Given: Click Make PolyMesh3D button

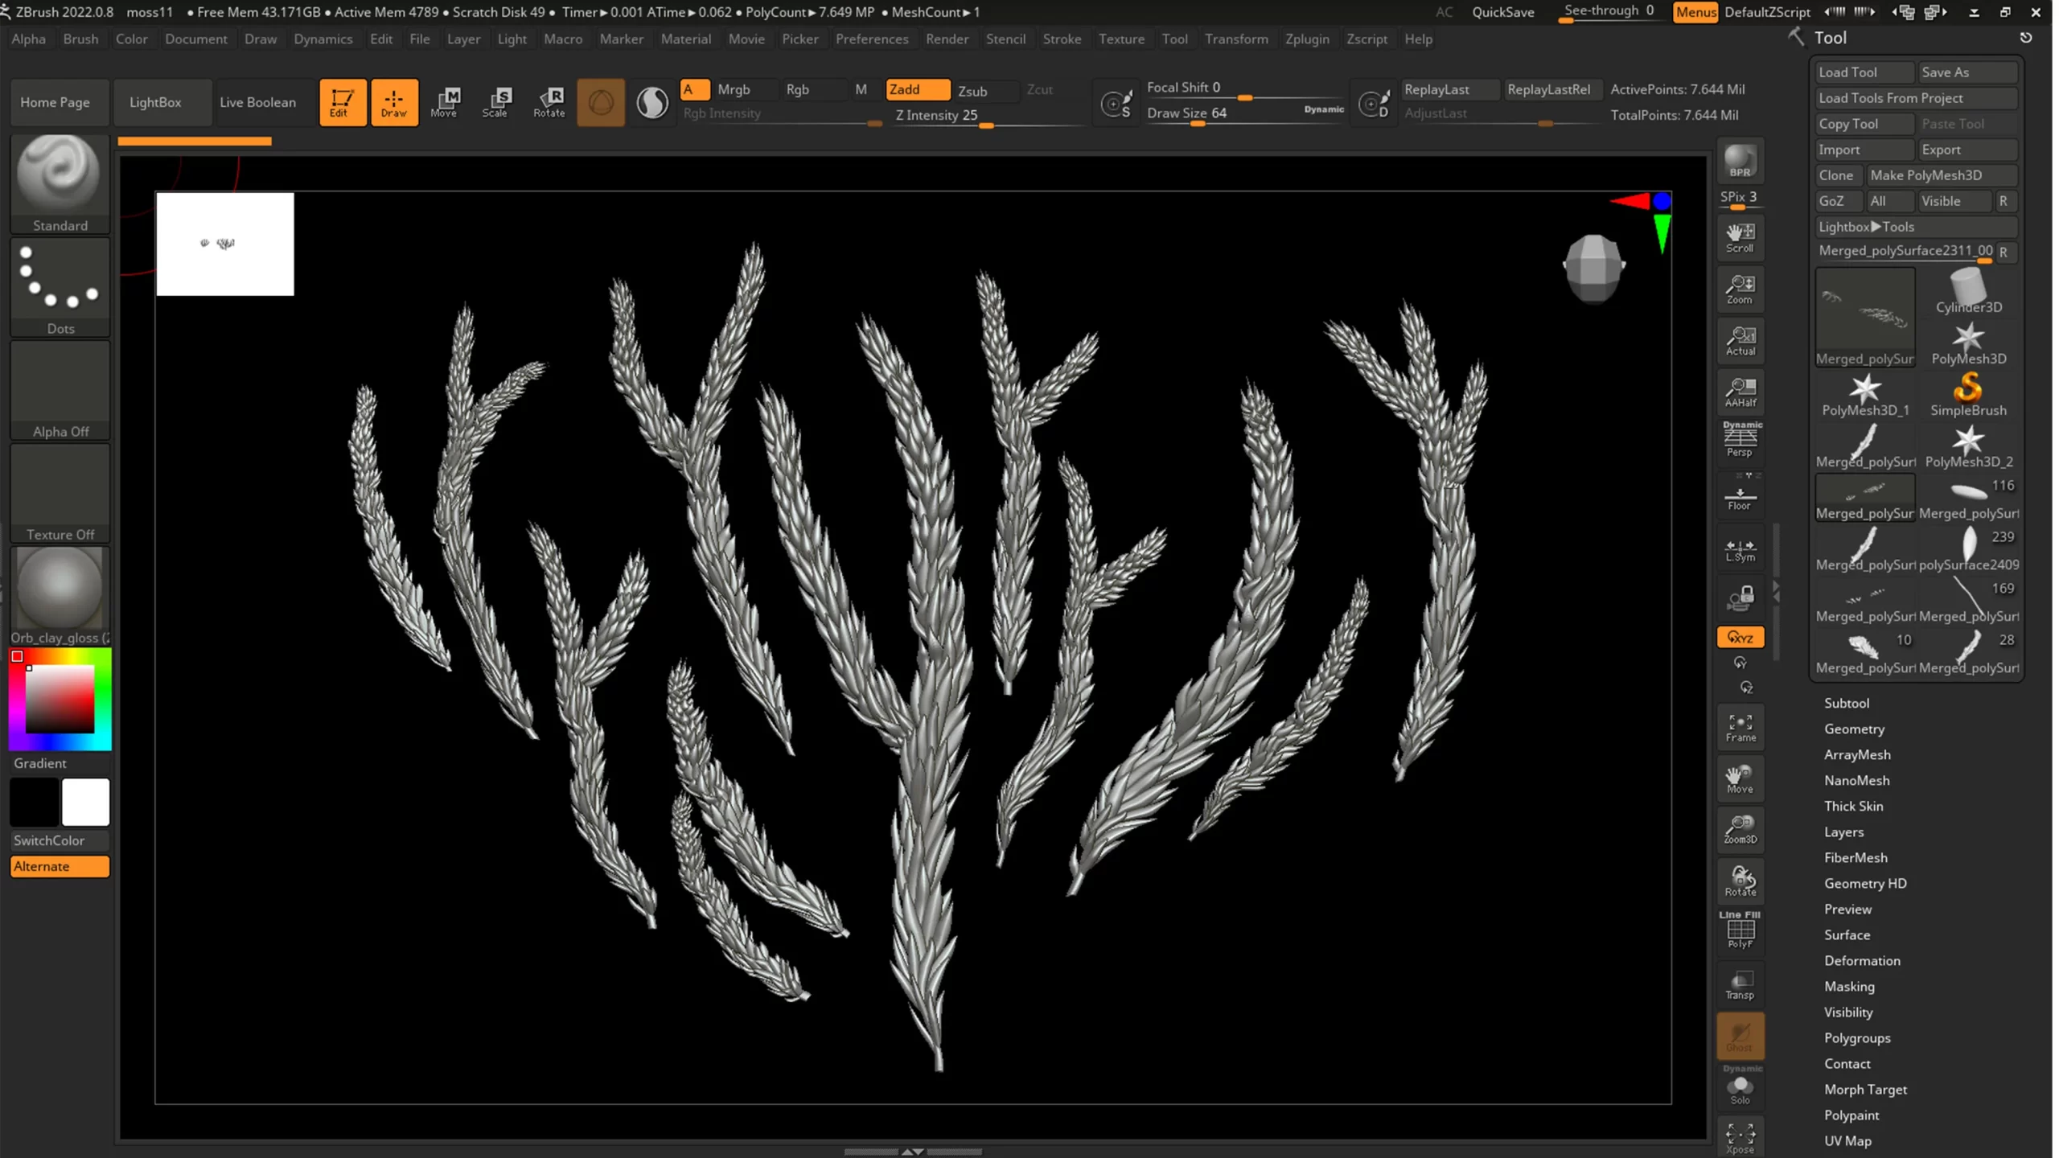Looking at the screenshot, I should click(1942, 175).
